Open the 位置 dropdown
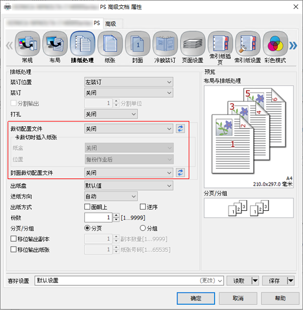Image resolution: width=303 pixels, height=310 pixels. coord(130,159)
